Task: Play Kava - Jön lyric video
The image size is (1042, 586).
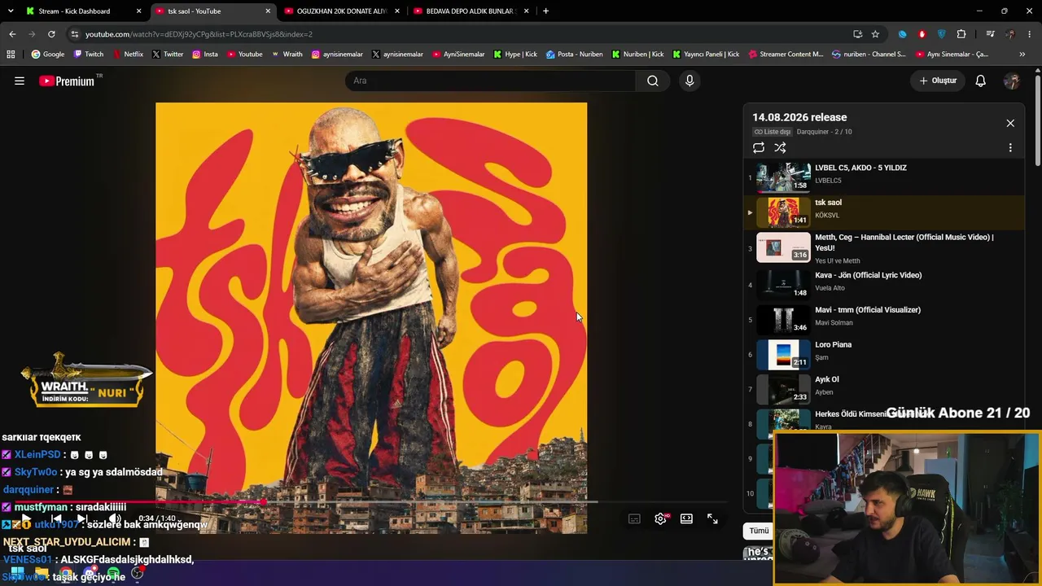Action: coord(885,284)
